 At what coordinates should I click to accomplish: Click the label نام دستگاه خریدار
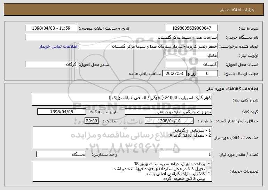[242, 37]
